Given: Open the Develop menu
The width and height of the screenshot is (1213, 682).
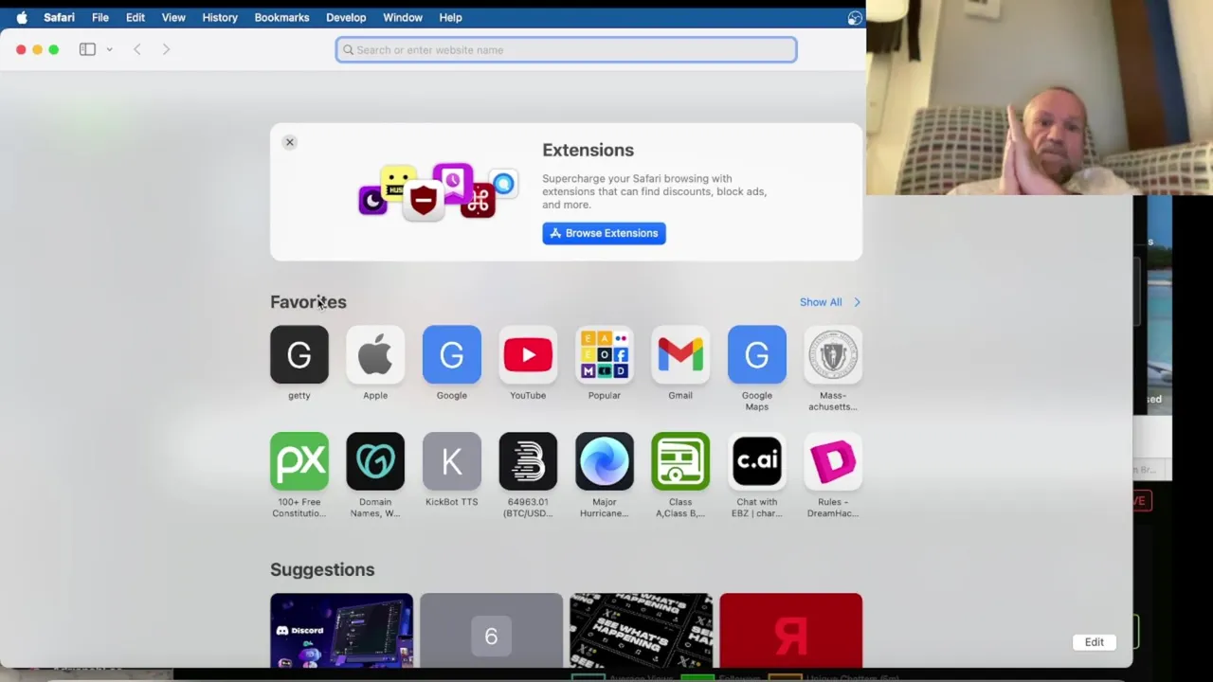Looking at the screenshot, I should 346,17.
